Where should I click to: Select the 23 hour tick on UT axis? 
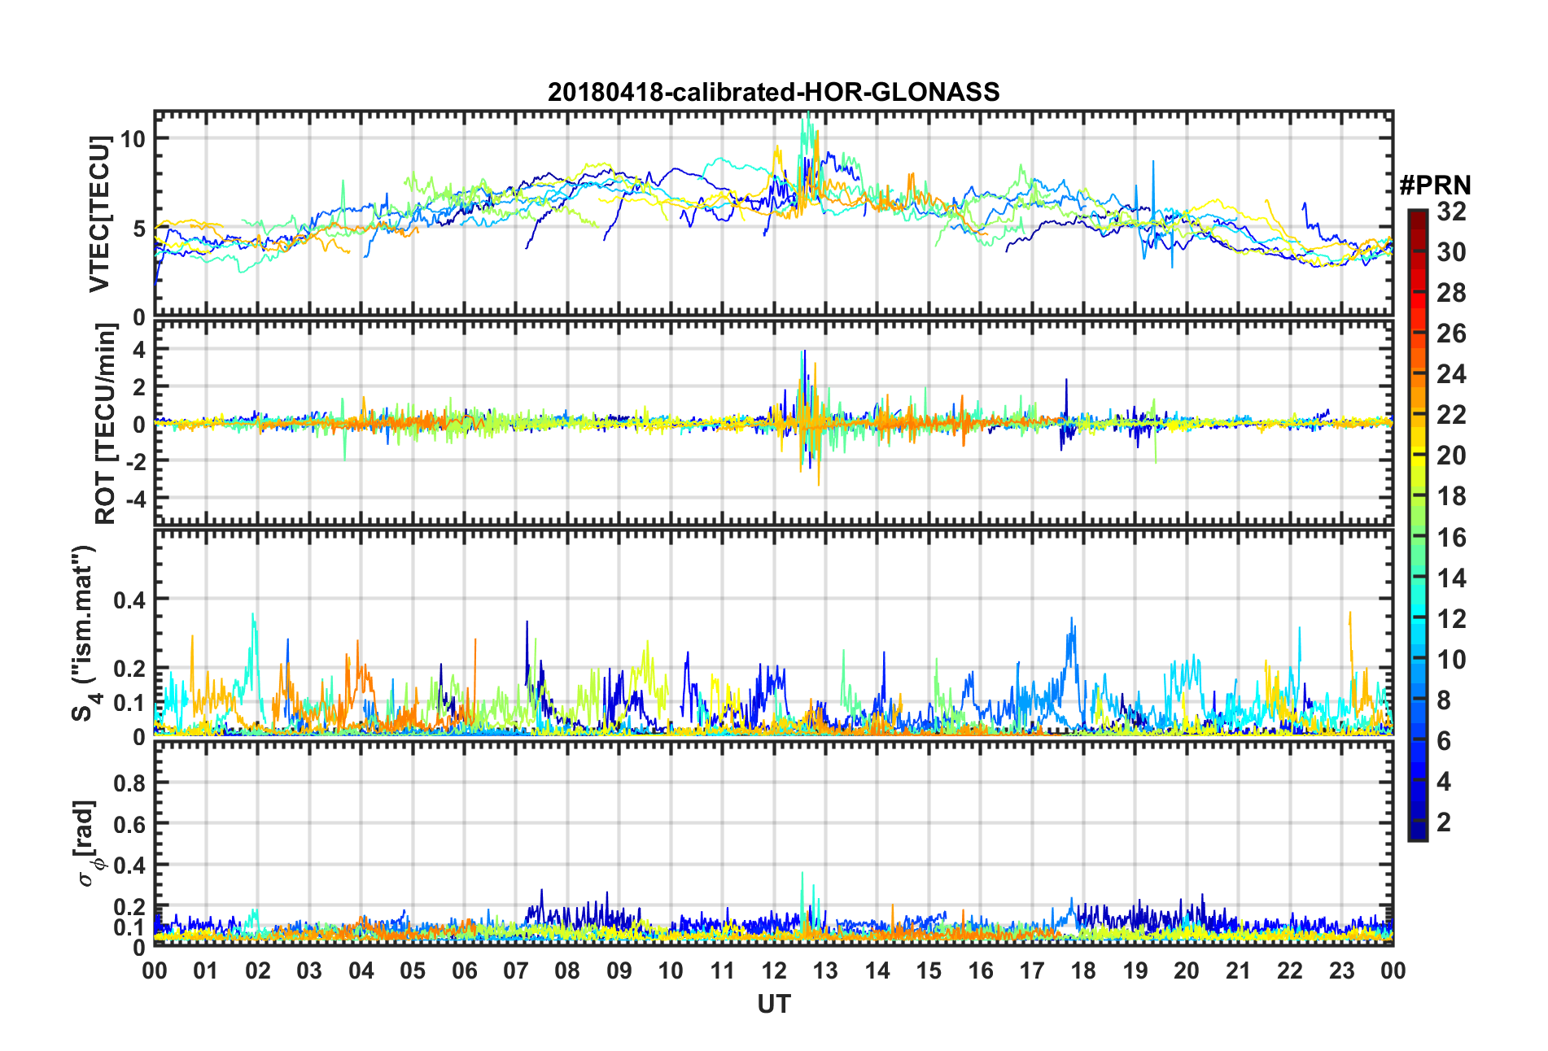tap(1342, 971)
